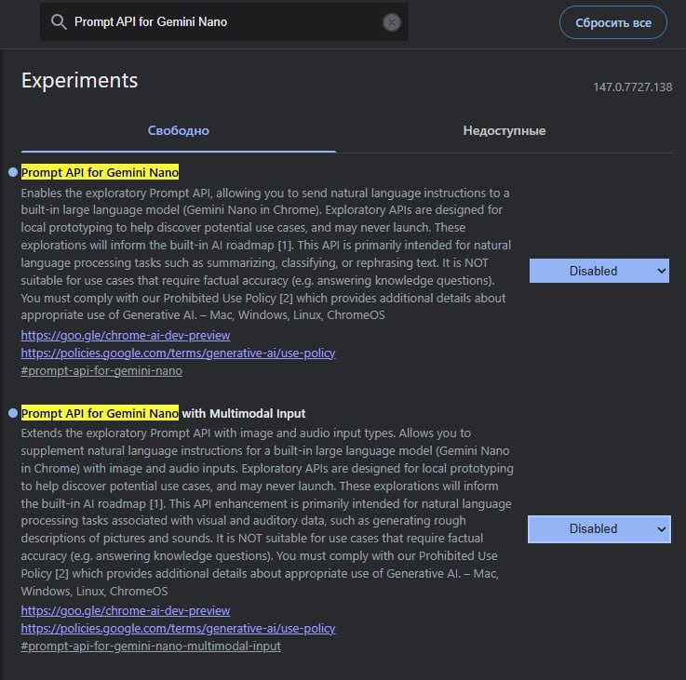Switch to the Свободно tab
686x680 pixels.
pos(179,130)
